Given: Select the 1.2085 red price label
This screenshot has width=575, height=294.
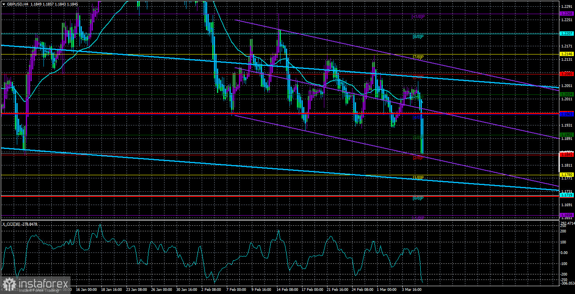Looking at the screenshot, I should pyautogui.click(x=567, y=74).
